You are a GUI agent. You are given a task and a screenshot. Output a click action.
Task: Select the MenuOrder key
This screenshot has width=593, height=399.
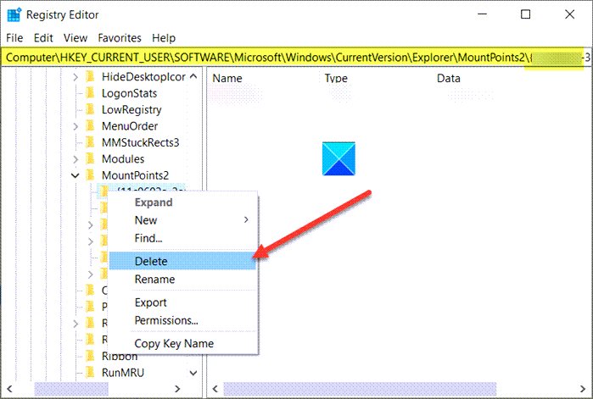pyautogui.click(x=130, y=126)
